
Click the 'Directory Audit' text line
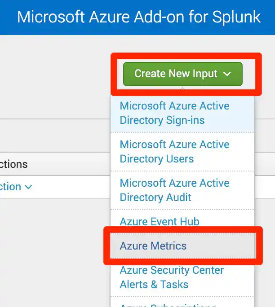155,197
